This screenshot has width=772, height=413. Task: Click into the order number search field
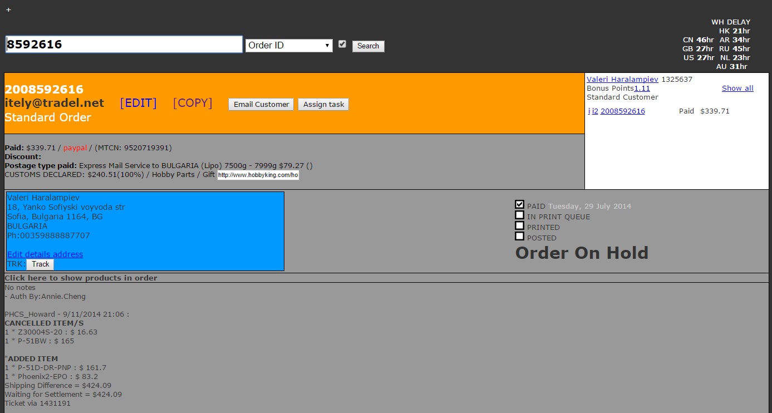coord(124,45)
